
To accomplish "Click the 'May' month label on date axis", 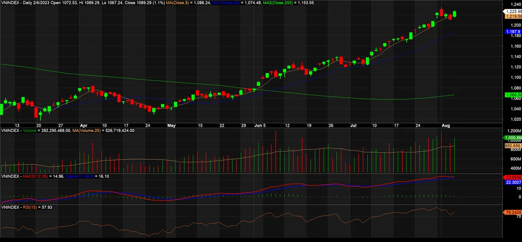I will 171,125.
